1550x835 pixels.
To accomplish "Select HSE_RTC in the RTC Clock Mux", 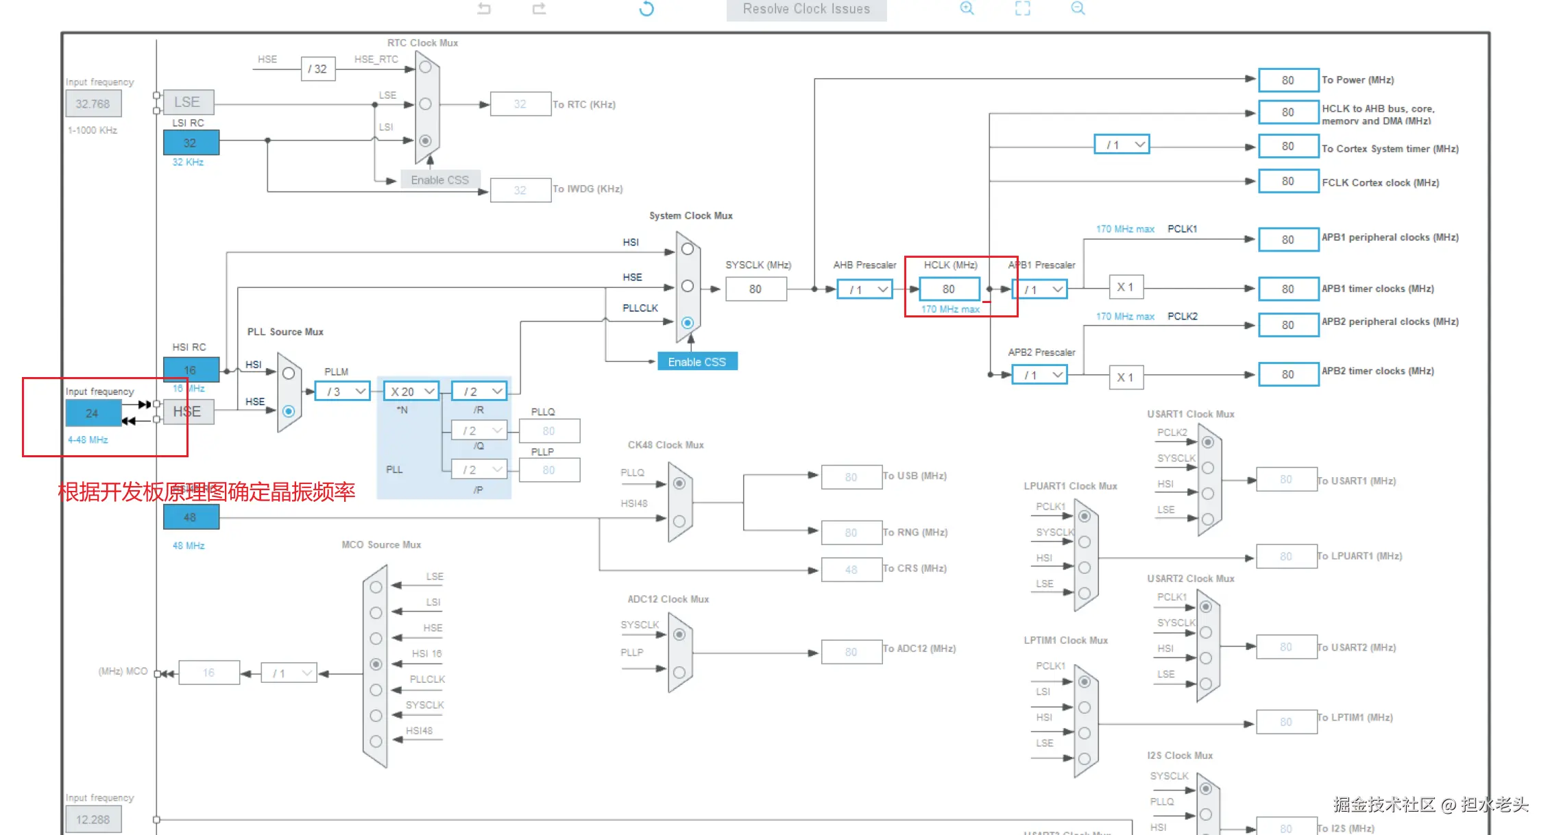I will click(426, 67).
